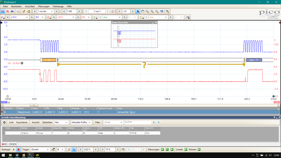Click the delete measurement green minus

(167, 149)
